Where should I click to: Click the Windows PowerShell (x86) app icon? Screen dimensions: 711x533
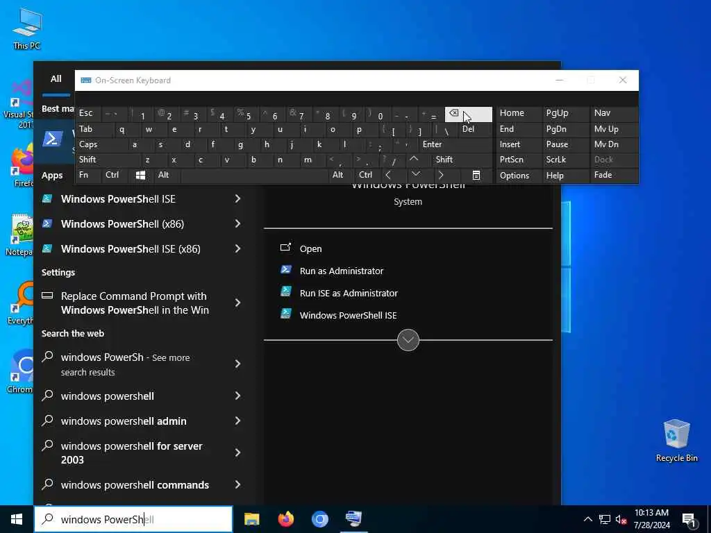click(47, 223)
